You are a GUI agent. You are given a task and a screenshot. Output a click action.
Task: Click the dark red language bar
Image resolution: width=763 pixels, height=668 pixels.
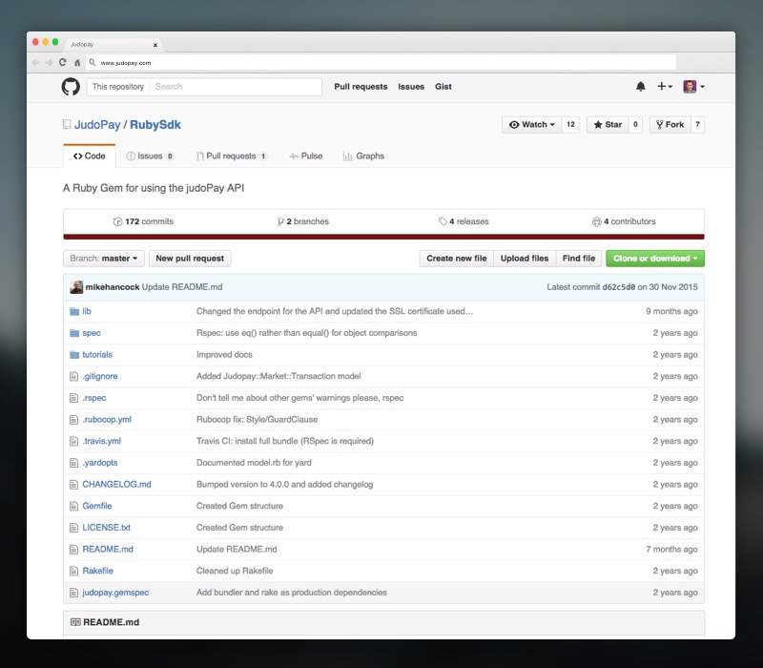coord(384,237)
